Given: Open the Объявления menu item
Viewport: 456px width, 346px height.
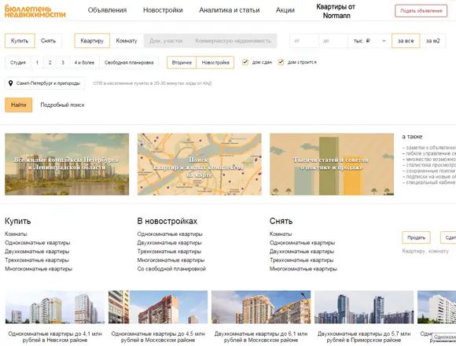Looking at the screenshot, I should click(x=107, y=10).
